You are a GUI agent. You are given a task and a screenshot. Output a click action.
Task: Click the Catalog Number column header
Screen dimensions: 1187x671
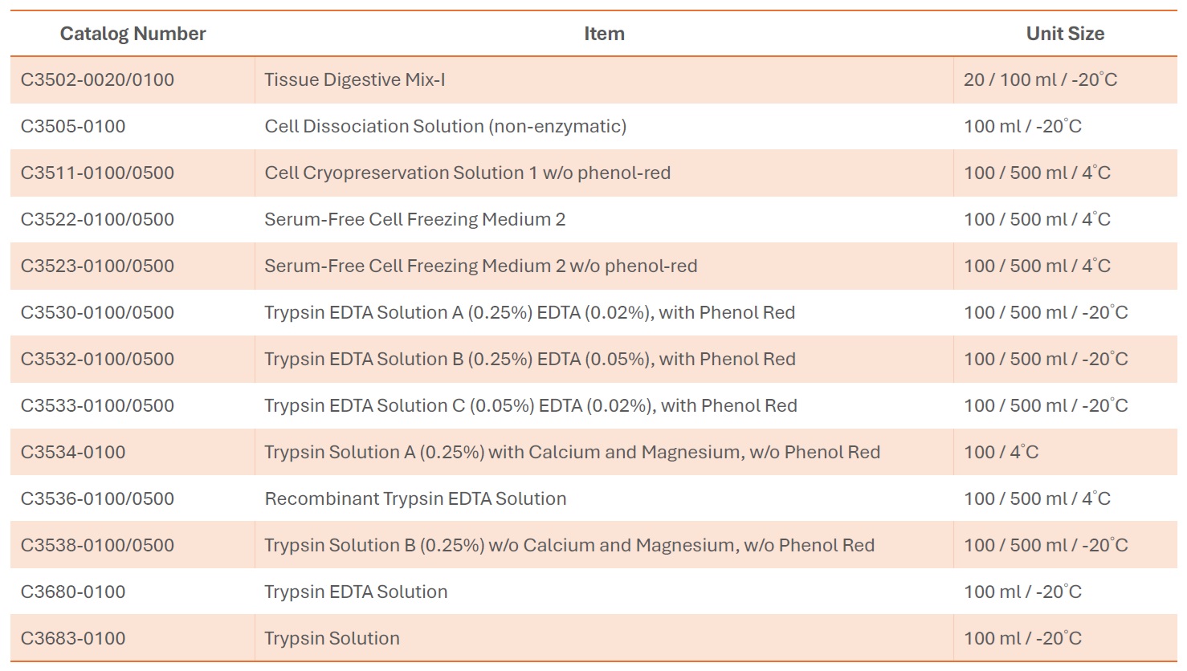click(x=133, y=34)
